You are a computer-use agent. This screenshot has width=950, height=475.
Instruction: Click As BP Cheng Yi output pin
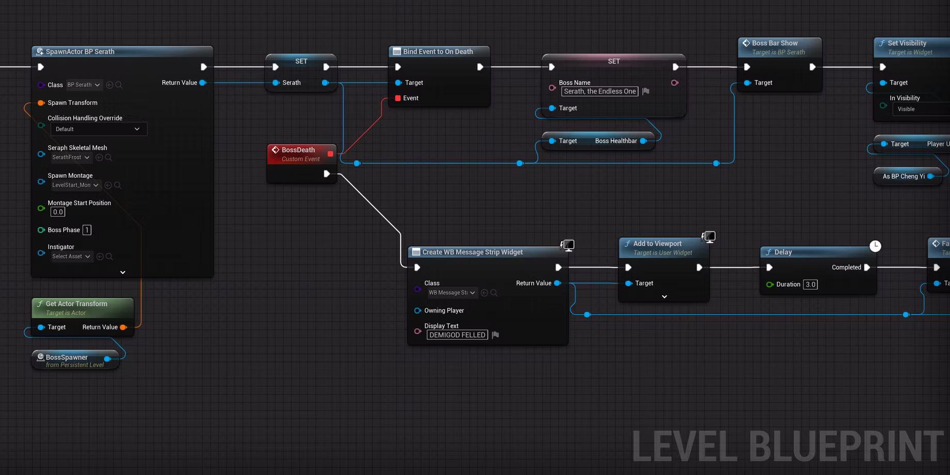[930, 176]
